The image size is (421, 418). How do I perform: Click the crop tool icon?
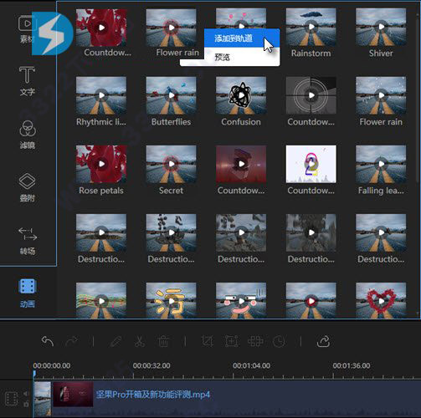[x=208, y=341]
